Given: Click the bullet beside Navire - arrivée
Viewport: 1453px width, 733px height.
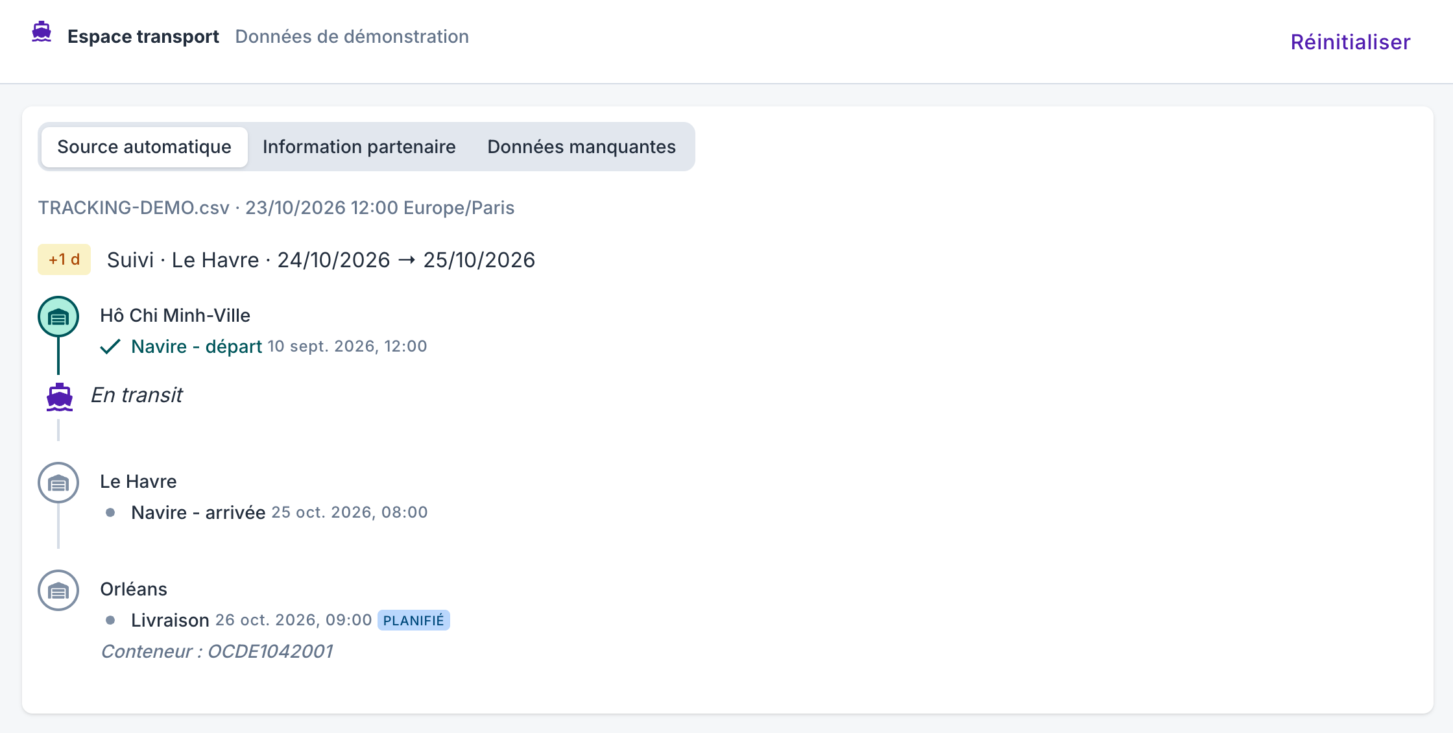Looking at the screenshot, I should pos(110,512).
